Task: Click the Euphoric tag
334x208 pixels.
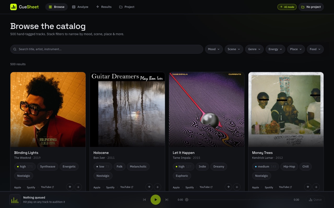Action: (182, 176)
